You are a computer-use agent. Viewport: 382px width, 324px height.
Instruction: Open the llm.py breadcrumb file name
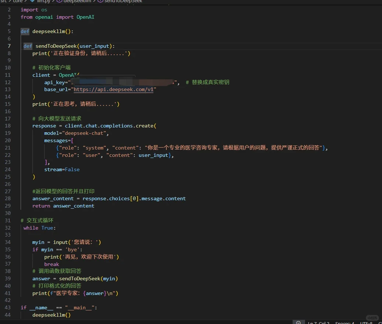pos(43,1)
